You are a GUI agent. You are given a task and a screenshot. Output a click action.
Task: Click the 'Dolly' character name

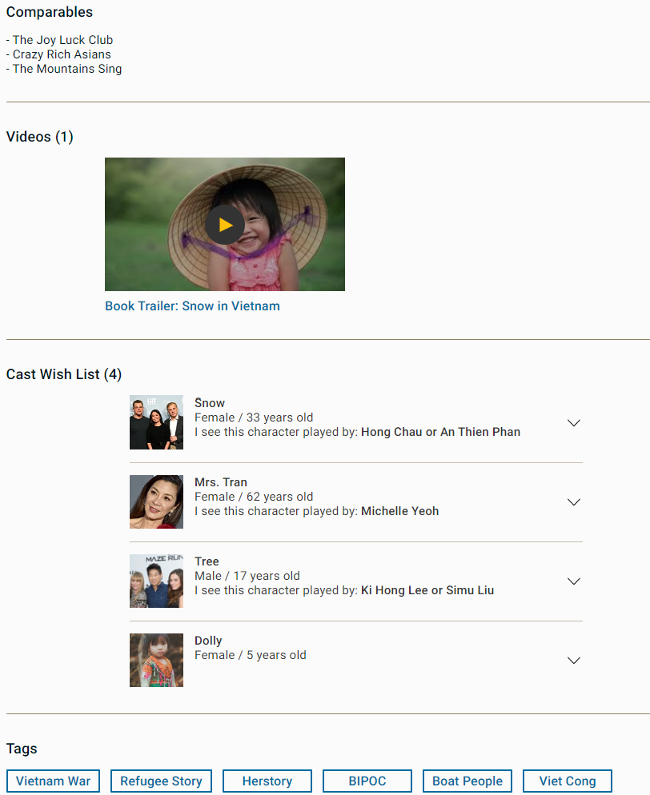tap(208, 641)
